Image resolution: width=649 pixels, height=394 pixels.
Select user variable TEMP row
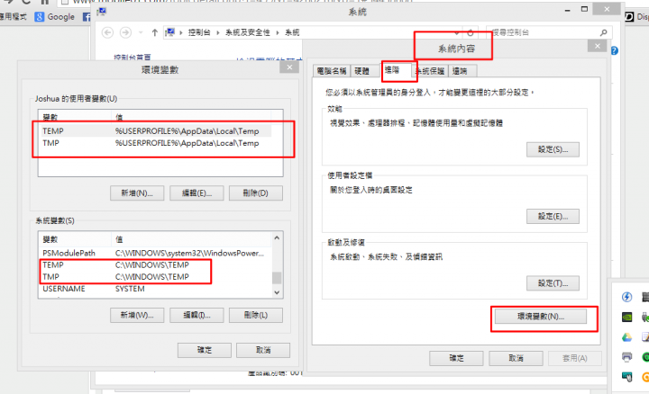tap(156, 131)
